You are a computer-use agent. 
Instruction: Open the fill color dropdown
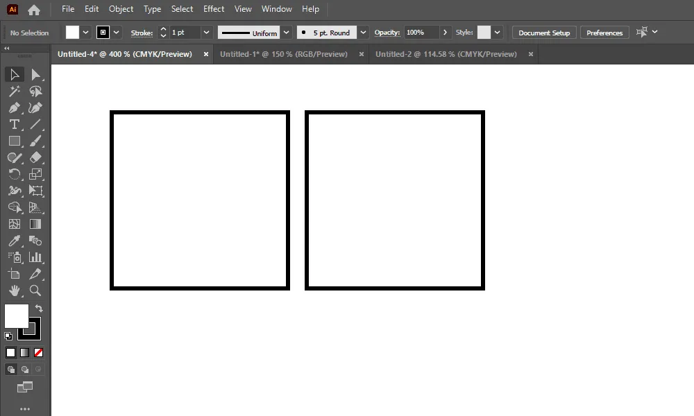86,33
